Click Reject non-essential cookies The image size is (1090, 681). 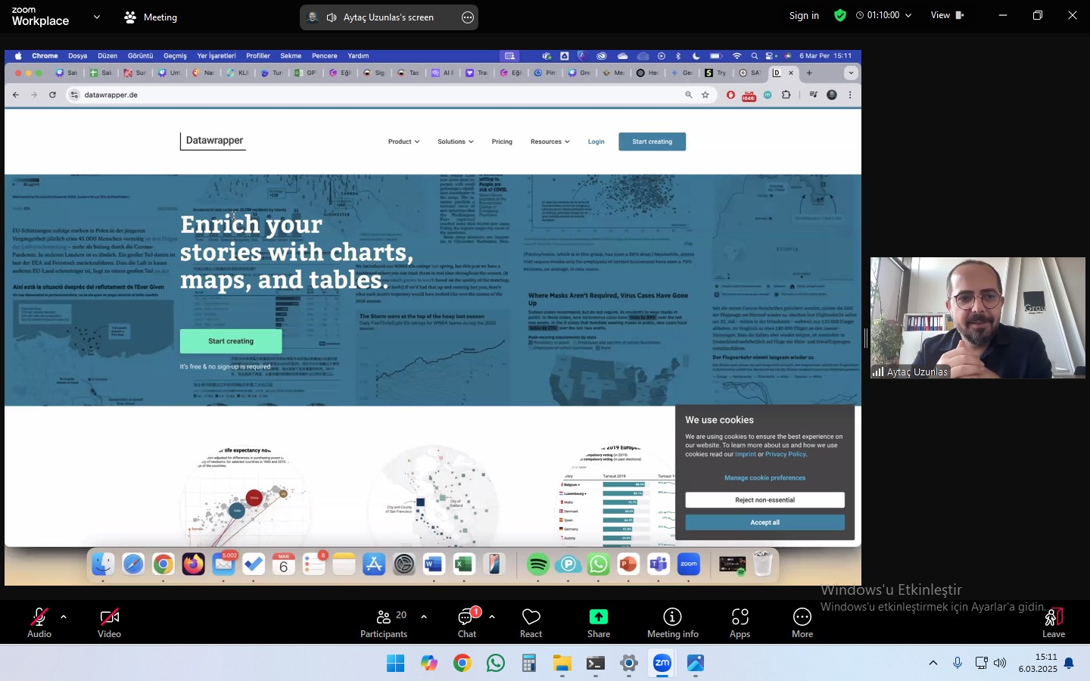[765, 500]
